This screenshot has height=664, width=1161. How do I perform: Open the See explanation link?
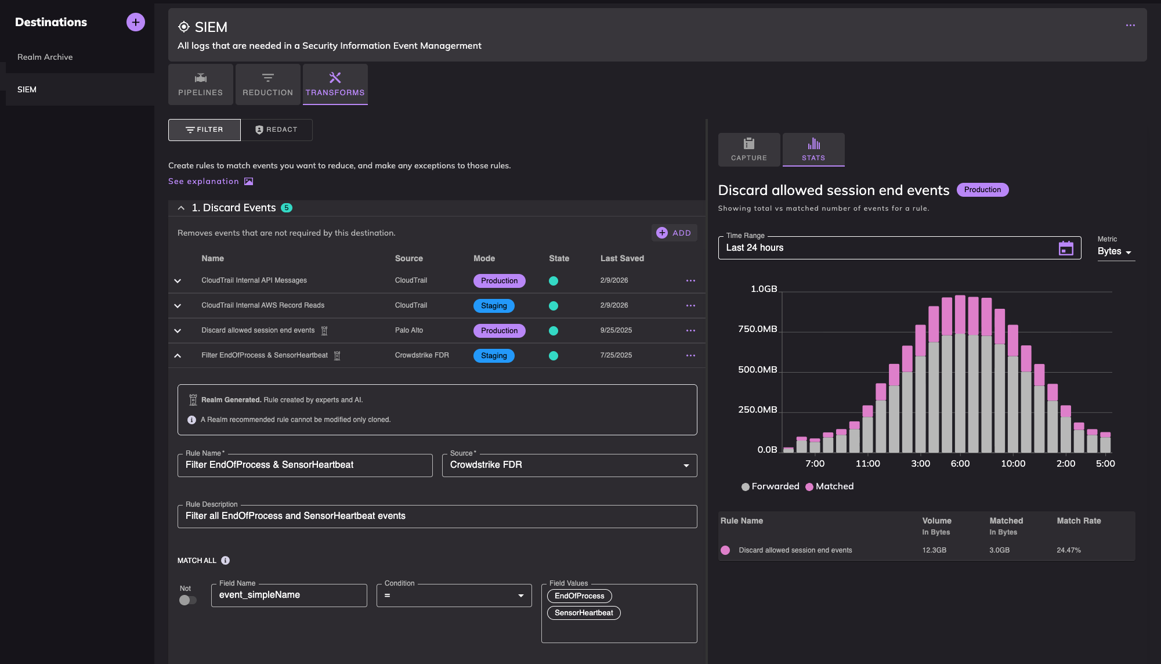(203, 181)
